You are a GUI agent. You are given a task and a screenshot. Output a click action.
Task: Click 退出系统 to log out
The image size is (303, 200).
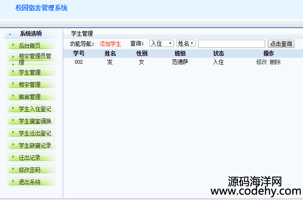(29, 182)
